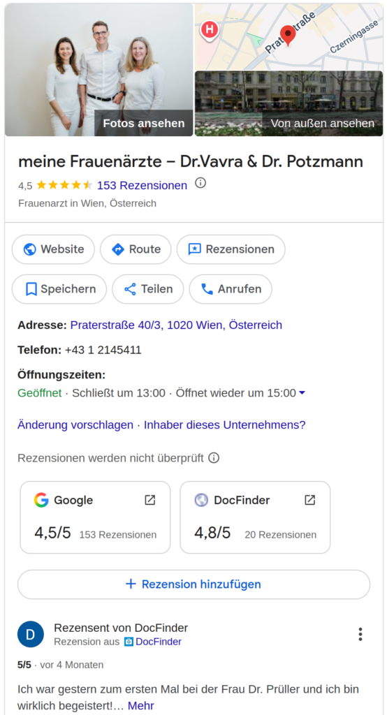Image resolution: width=387 pixels, height=715 pixels.
Task: Expand review text with Mehr
Action: point(140,706)
